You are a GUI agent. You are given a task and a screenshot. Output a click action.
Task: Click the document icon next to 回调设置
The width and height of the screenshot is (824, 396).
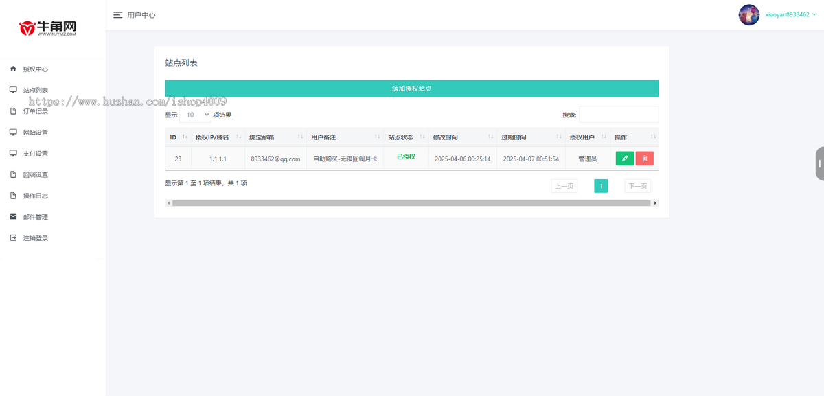[13, 174]
